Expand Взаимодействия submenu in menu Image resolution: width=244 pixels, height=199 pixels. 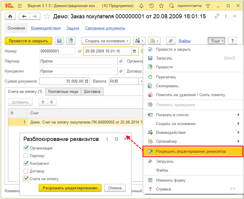pyautogui.click(x=193, y=133)
